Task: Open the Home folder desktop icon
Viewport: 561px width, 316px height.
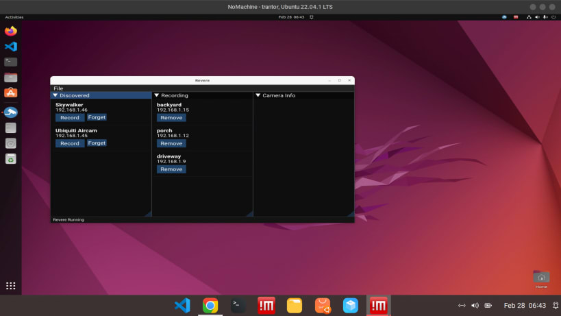Action: (541, 279)
